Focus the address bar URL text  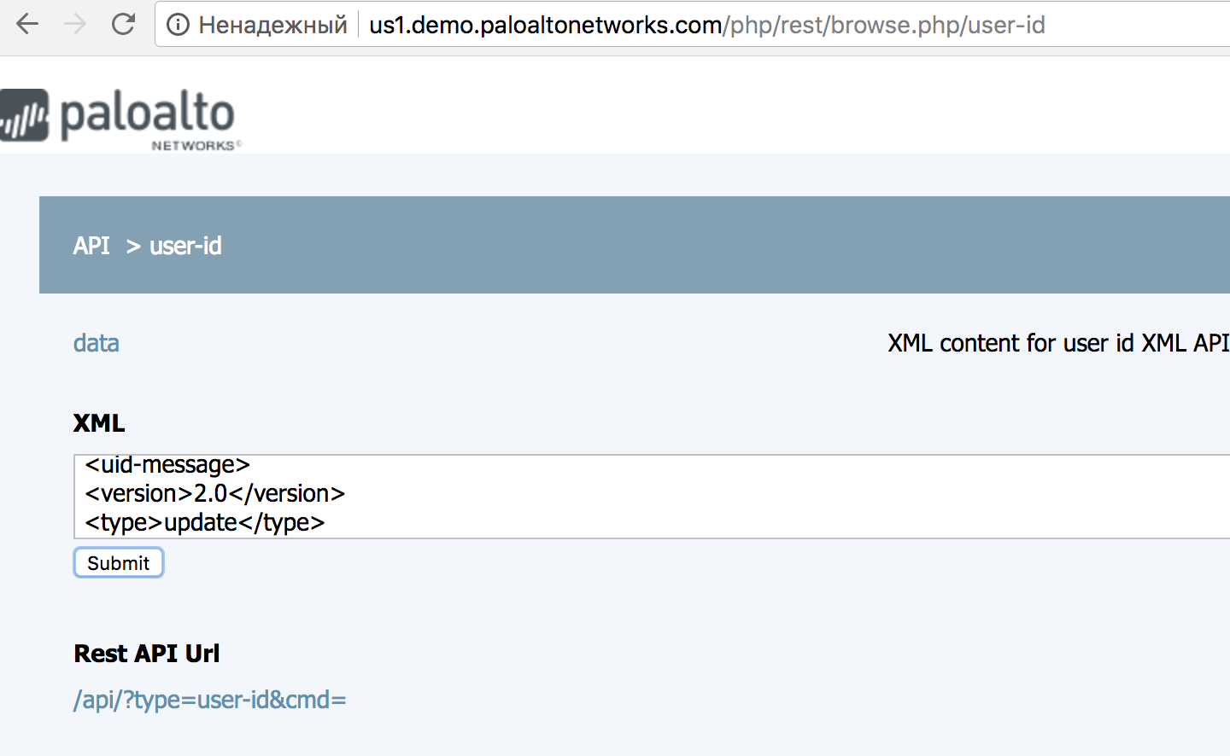point(706,25)
